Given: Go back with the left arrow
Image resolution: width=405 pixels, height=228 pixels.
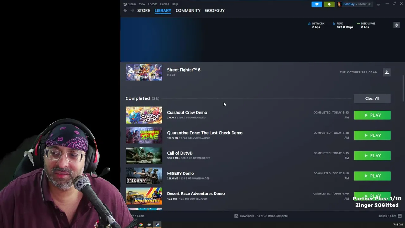Looking at the screenshot, I should point(125,11).
